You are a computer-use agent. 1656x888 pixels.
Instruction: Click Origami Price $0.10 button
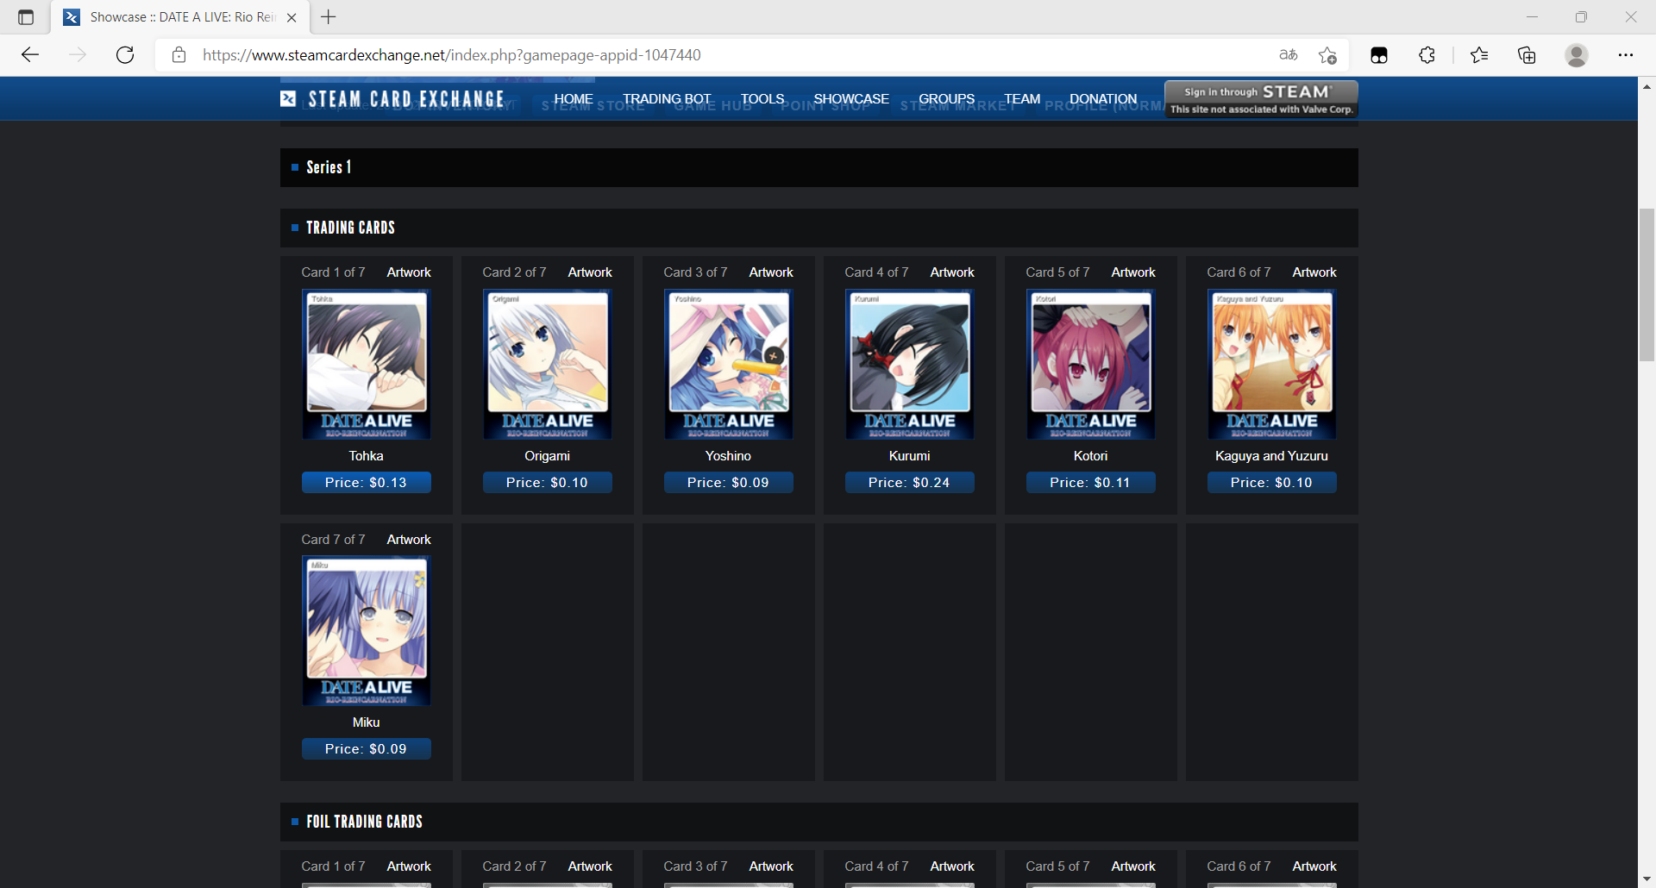coord(548,483)
